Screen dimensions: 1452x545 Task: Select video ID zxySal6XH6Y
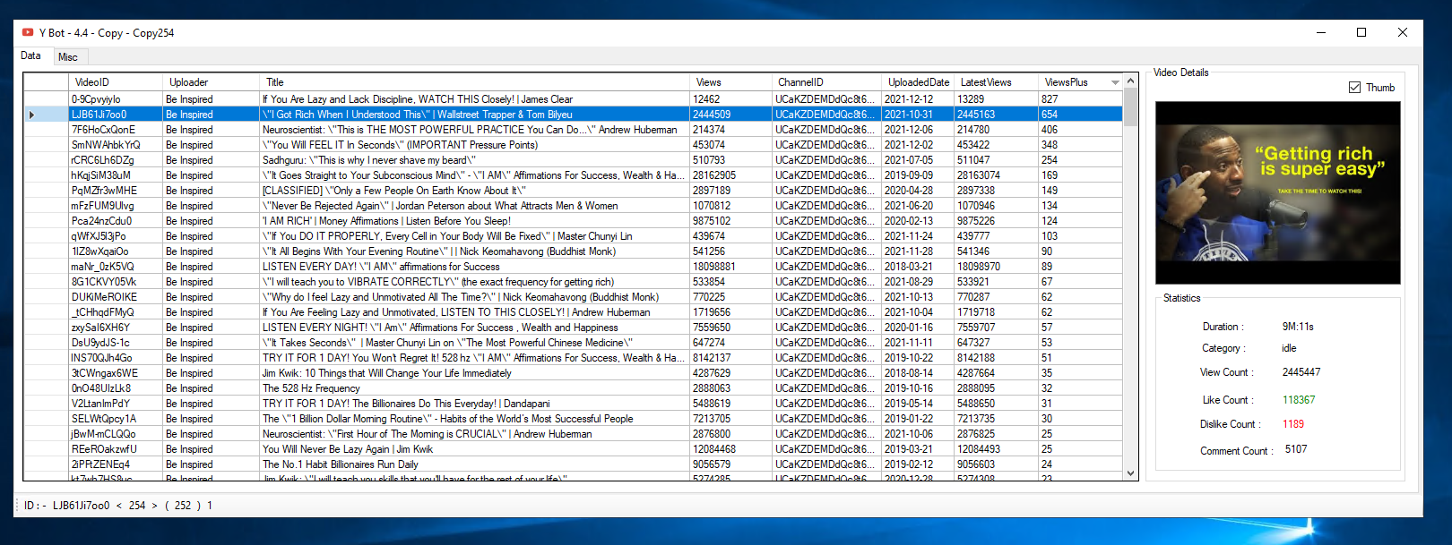pos(100,328)
